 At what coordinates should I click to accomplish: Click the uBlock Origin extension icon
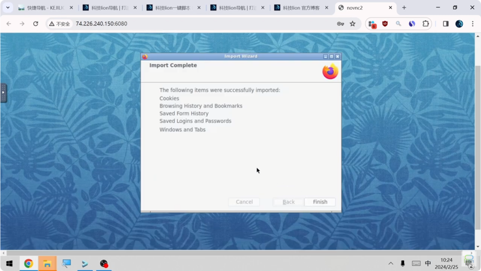click(x=385, y=24)
